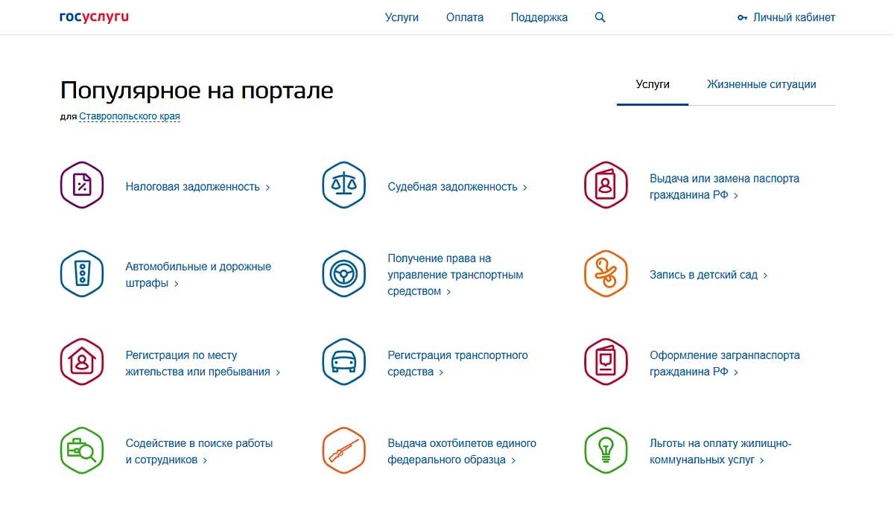
Task: Open the загранпаспорт booklet icon
Action: (x=606, y=361)
